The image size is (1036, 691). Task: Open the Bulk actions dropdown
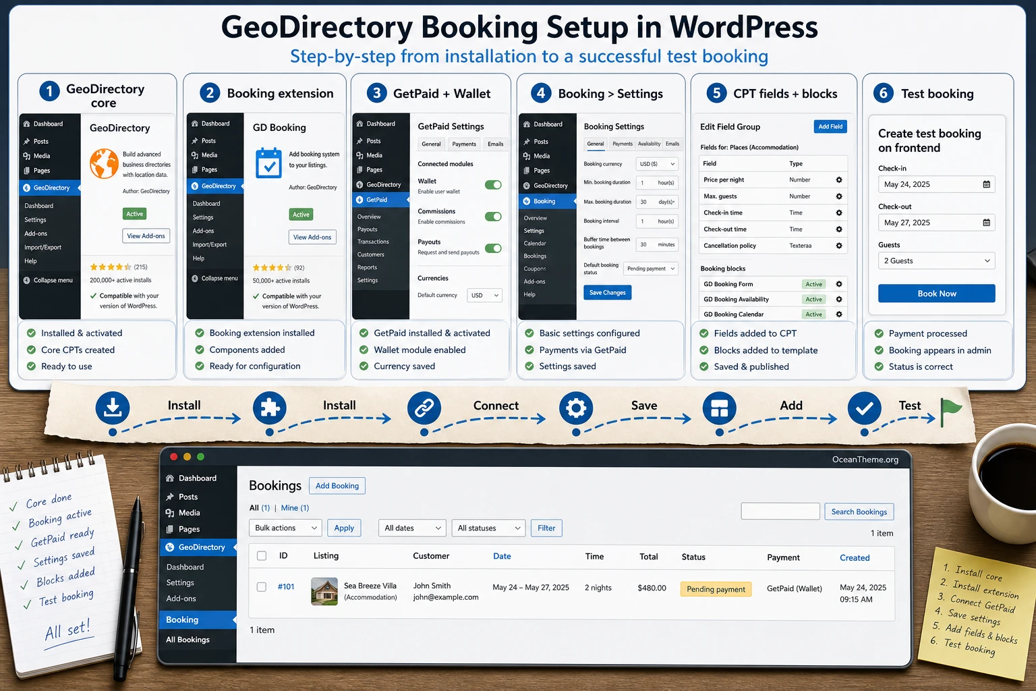tap(285, 528)
